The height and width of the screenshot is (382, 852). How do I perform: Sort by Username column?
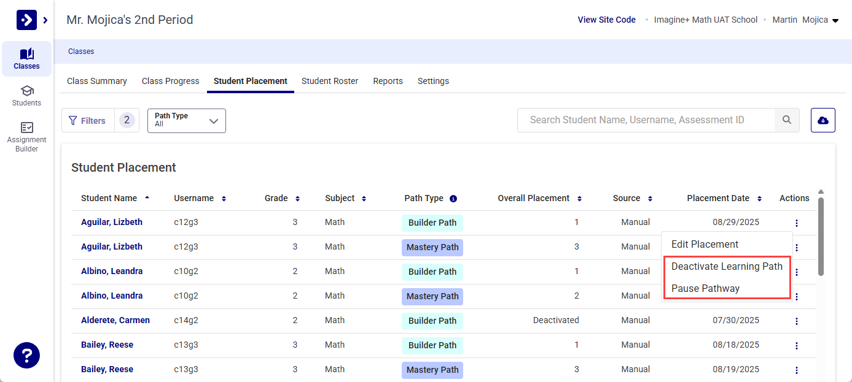coord(200,198)
